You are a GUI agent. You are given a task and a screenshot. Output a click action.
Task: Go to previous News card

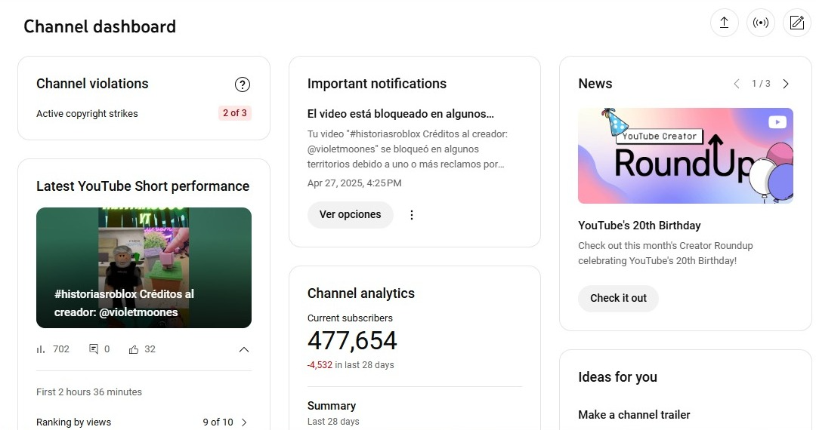(737, 84)
